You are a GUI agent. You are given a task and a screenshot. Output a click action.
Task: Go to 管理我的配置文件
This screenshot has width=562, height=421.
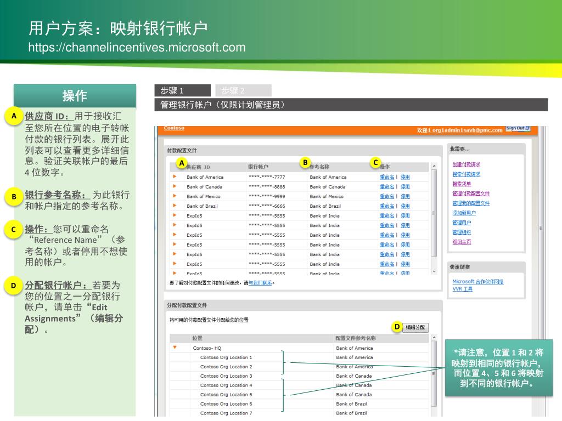tap(471, 203)
